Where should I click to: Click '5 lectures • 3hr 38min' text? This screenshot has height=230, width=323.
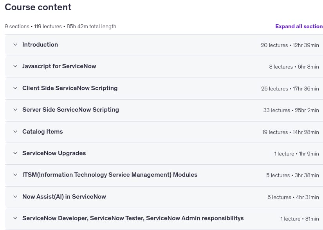pos(292,176)
